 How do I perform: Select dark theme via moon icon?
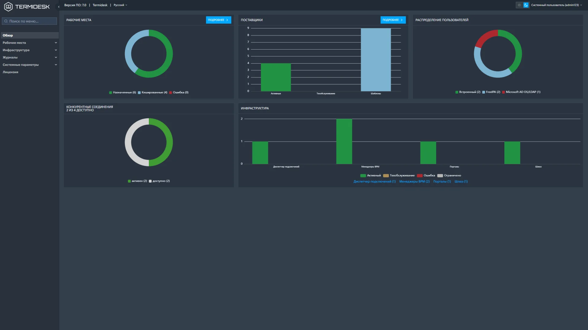pos(526,5)
